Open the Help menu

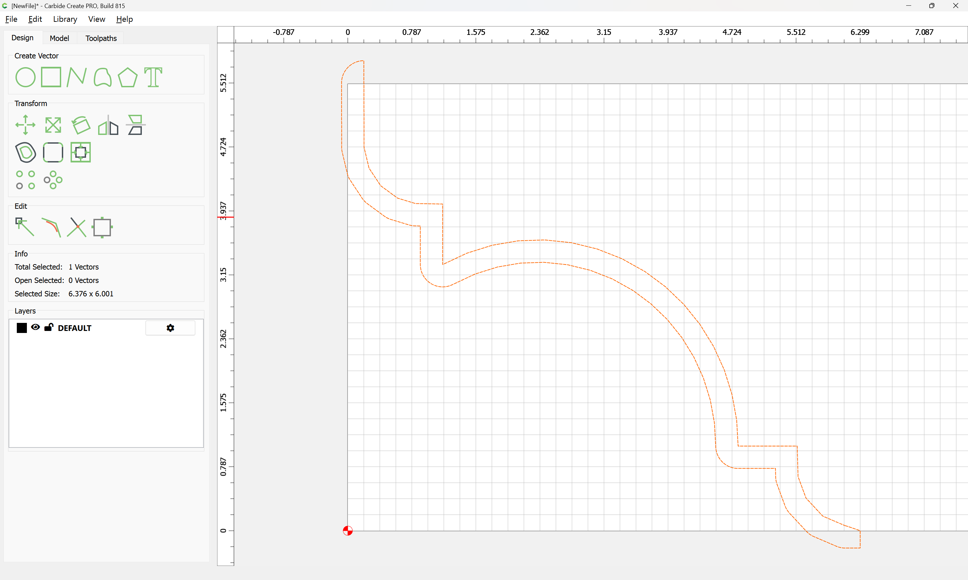coord(124,19)
